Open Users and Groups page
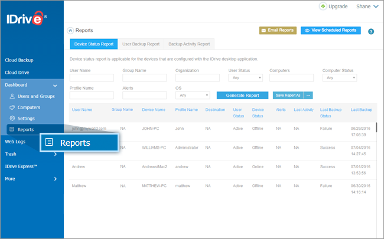 pyautogui.click(x=36, y=96)
